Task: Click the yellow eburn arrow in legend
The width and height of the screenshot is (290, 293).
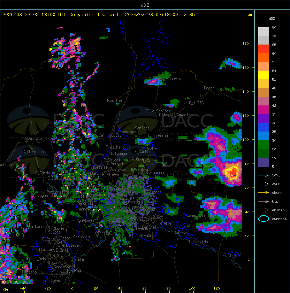Action: 264,193
